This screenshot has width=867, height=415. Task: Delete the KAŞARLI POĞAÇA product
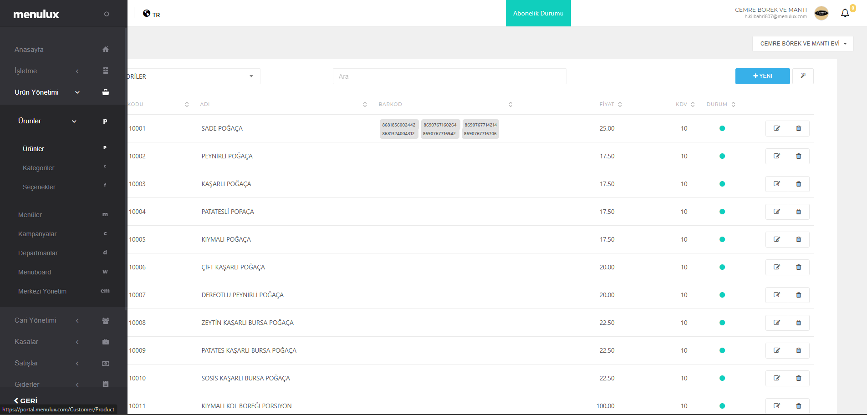[798, 184]
